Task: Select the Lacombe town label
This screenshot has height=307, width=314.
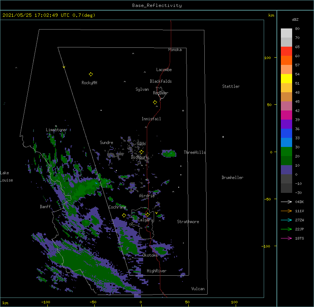Action: coord(164,70)
